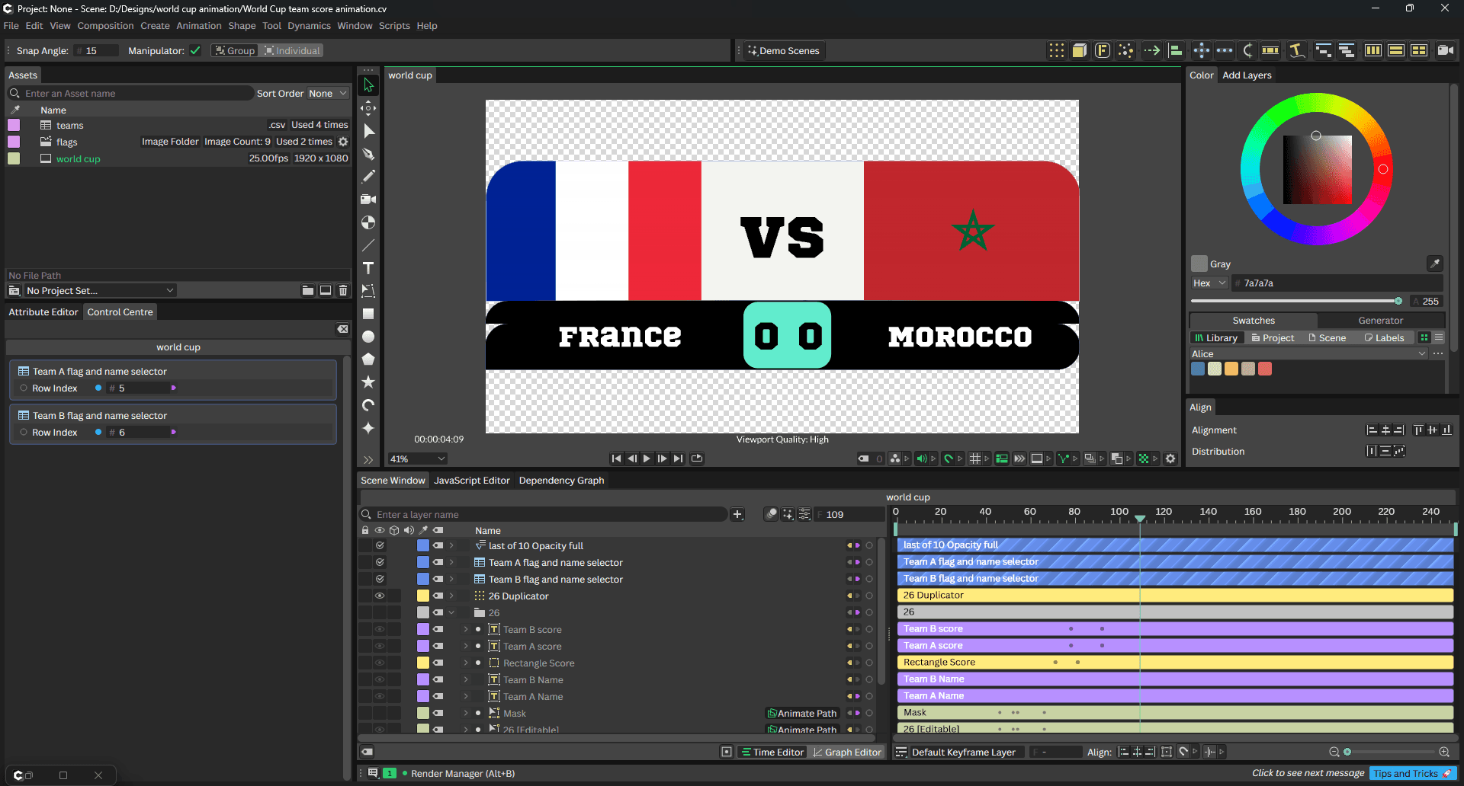Open the Graph Editor
1464x786 pixels.
(x=846, y=752)
